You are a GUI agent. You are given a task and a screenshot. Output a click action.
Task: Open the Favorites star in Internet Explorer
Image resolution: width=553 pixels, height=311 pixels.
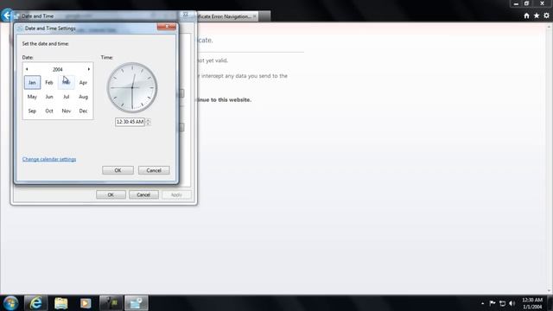pyautogui.click(x=537, y=16)
